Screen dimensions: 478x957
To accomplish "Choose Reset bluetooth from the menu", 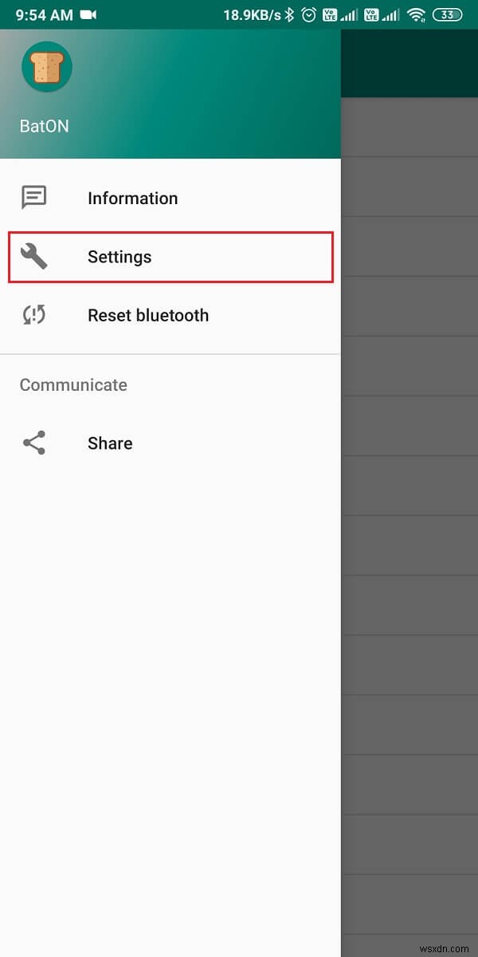I will pos(148,315).
